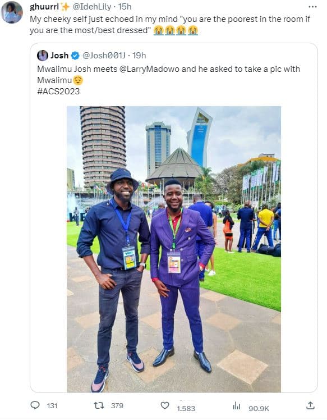Open the view analytics bar chart icon

(237, 406)
